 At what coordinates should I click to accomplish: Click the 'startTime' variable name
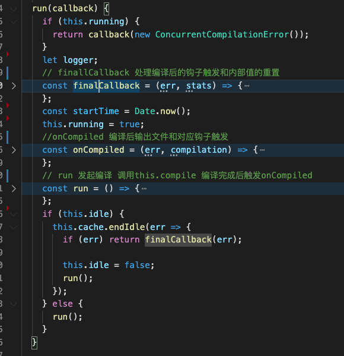point(96,111)
